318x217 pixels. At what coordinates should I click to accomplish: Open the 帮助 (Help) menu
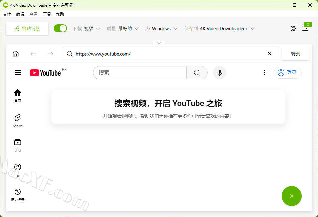pyautogui.click(x=60, y=14)
